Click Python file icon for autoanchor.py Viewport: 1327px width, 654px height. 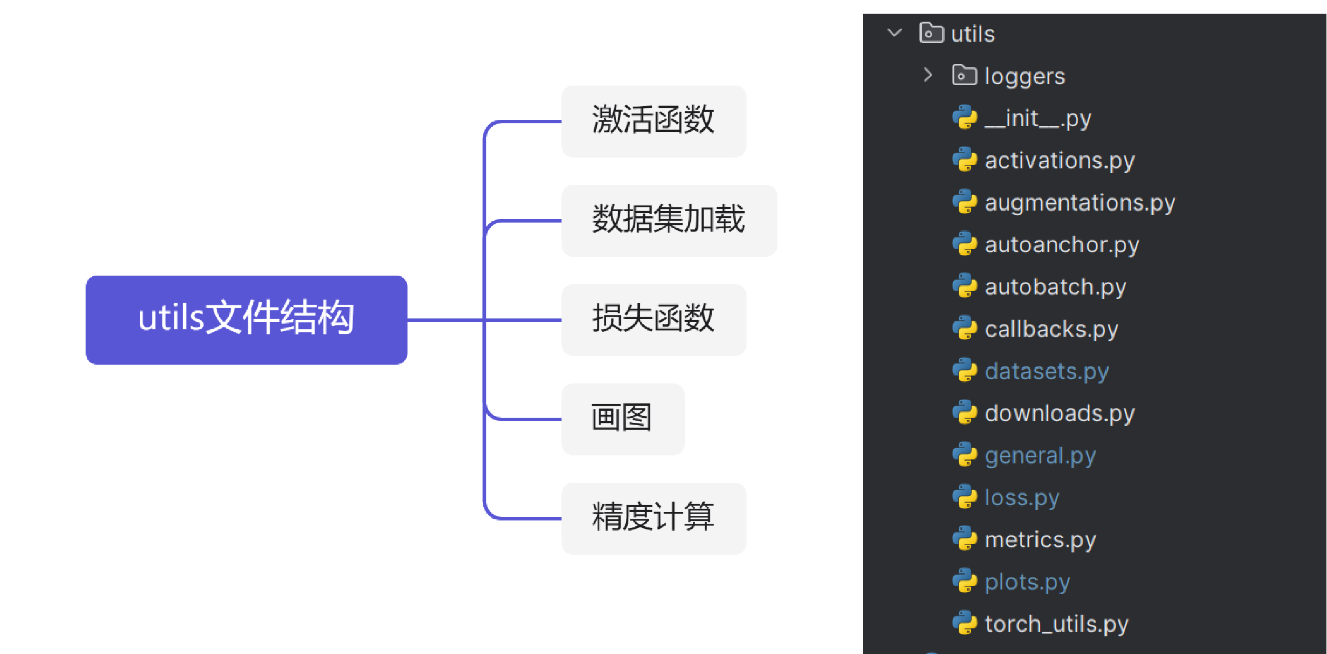coord(965,244)
